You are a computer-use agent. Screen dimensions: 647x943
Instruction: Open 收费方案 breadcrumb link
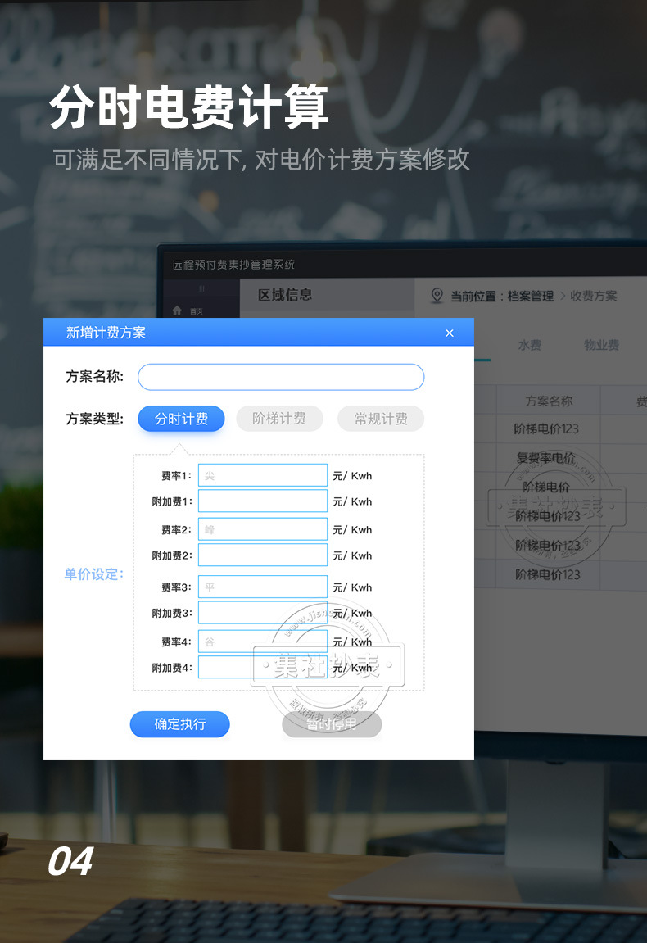[594, 296]
